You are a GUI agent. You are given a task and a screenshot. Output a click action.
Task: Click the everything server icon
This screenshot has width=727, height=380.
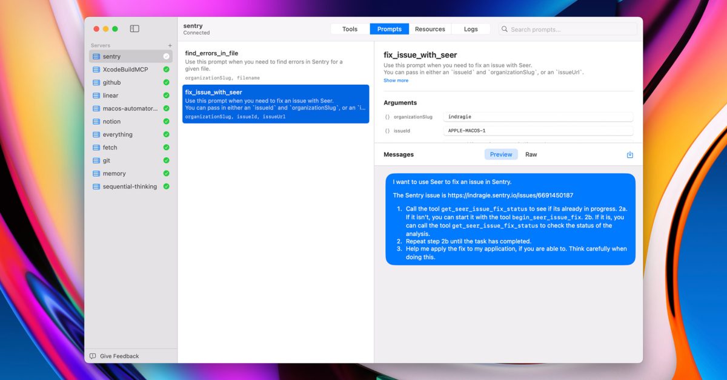pos(96,134)
